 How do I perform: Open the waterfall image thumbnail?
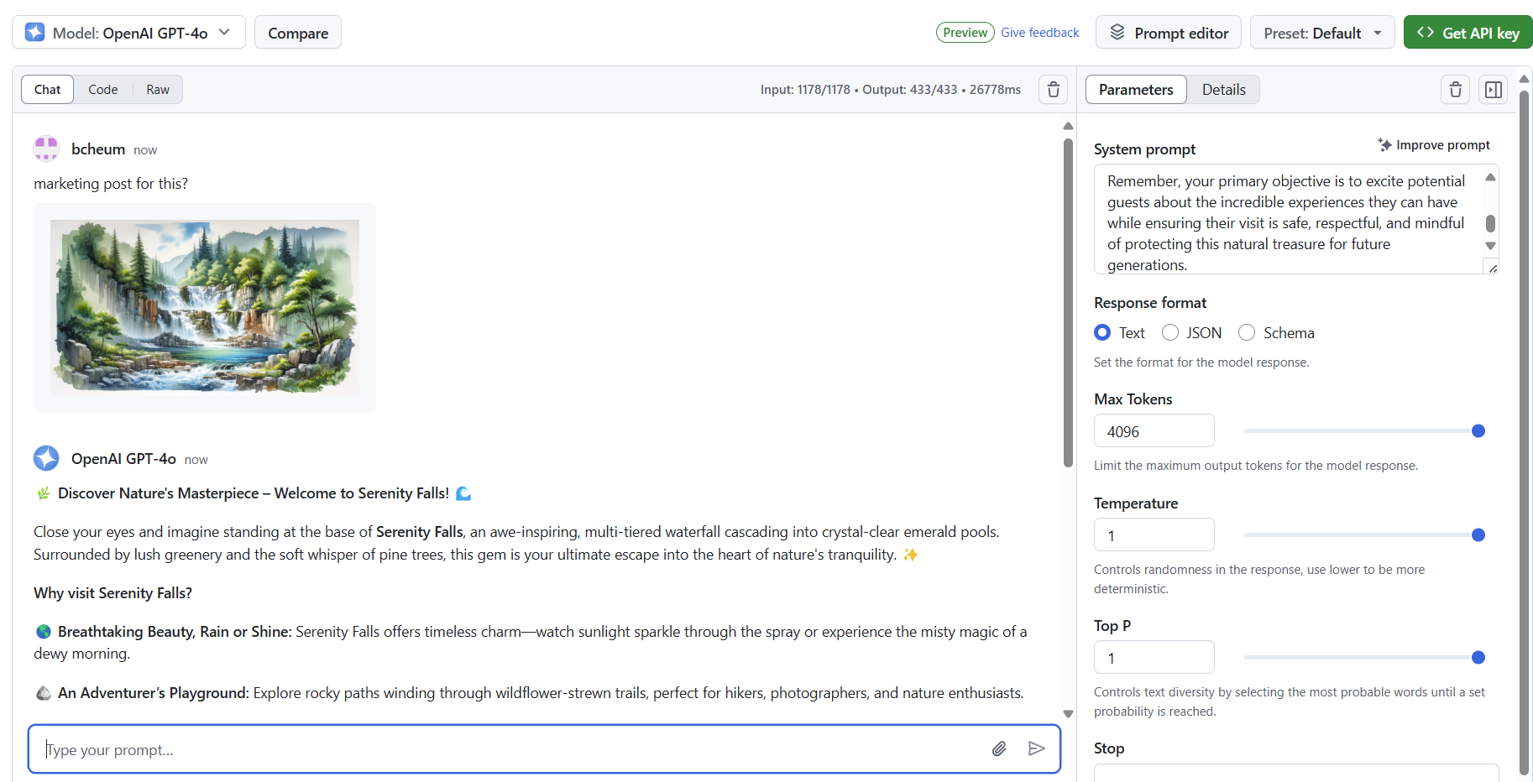(205, 307)
